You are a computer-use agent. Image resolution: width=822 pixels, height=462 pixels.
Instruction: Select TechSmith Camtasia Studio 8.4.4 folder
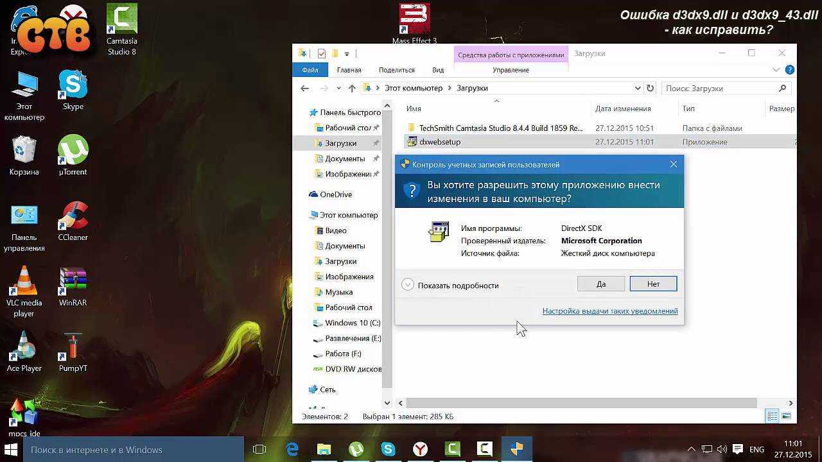501,128
